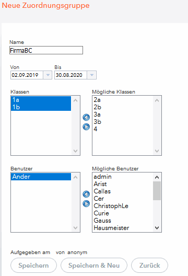The width and height of the screenshot is (188, 276).
Task: Click the Mögliche Benutzer scrollbar thumb
Action: (157, 191)
